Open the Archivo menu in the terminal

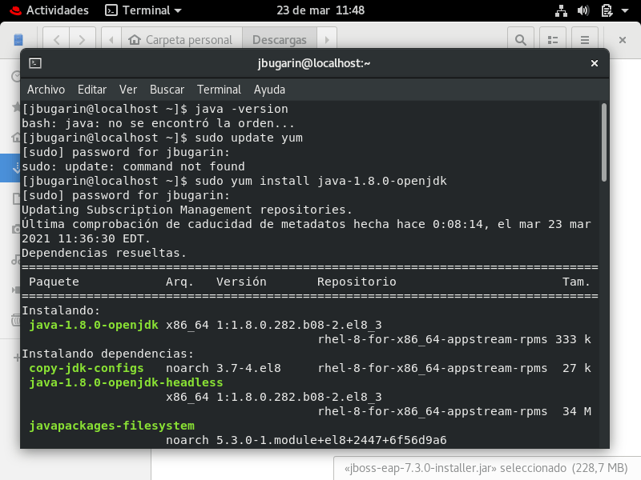46,90
